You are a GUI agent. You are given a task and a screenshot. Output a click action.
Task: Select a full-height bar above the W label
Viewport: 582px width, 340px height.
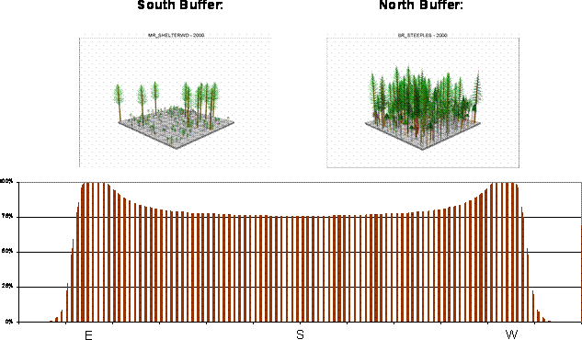tap(512, 252)
